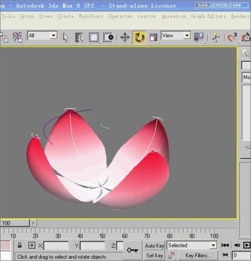This screenshot has height=261, width=251.
Task: Open the Create menu
Action: [65, 16]
